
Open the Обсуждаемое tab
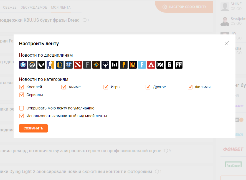click(34, 7)
